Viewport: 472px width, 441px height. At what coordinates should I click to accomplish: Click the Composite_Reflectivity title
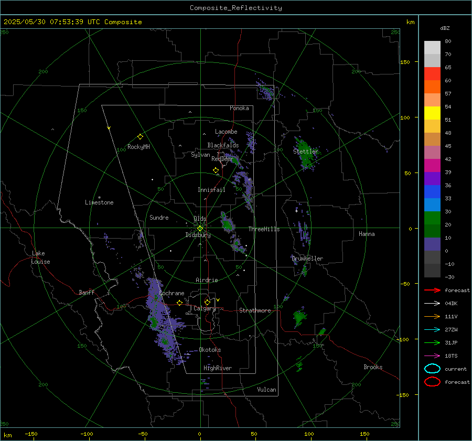236,8
